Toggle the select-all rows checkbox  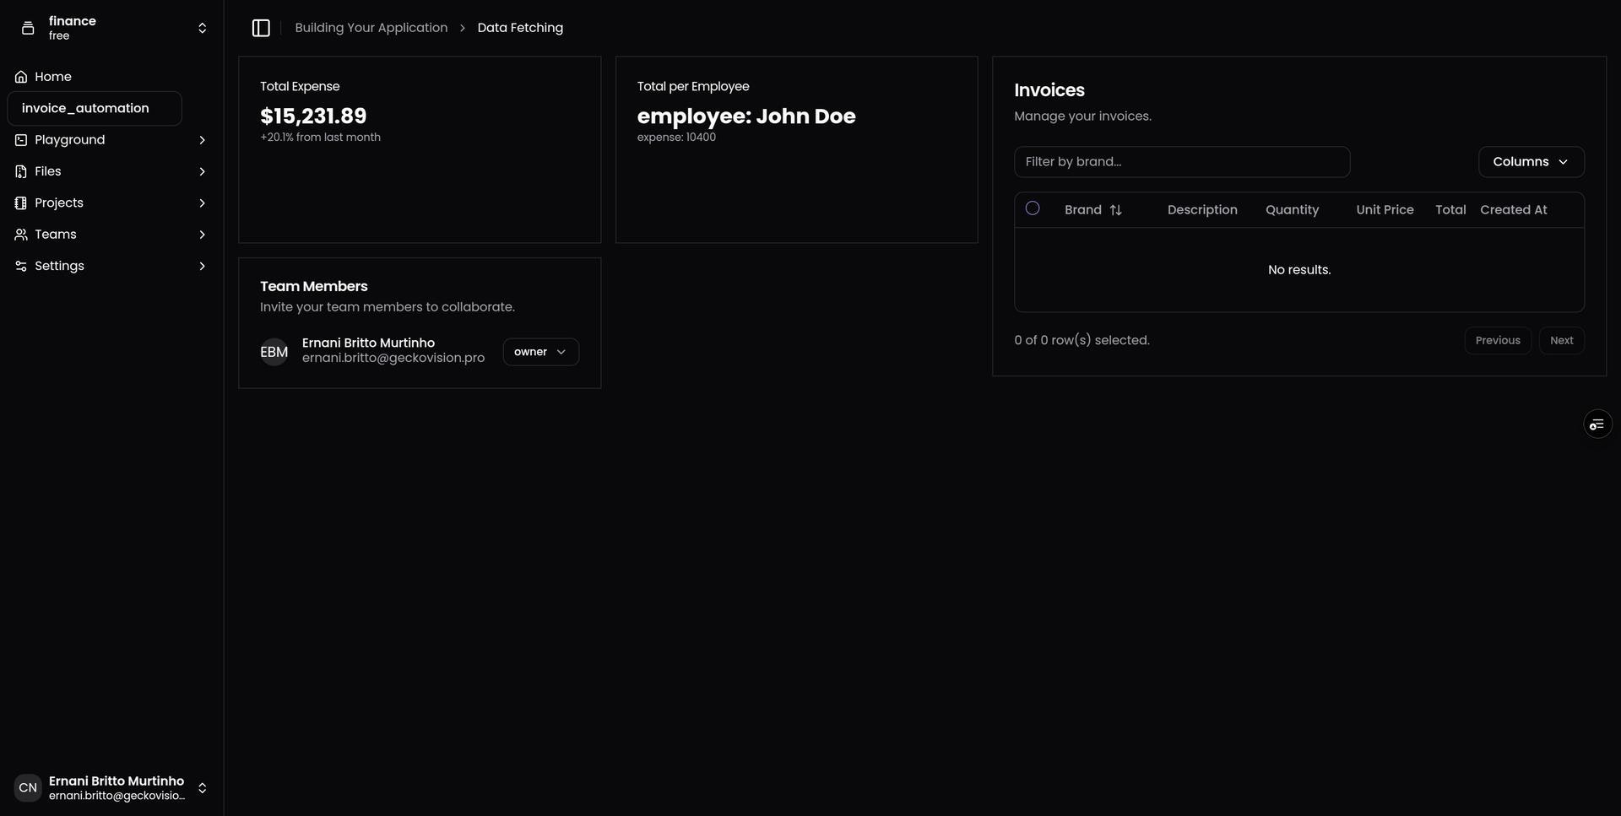click(x=1033, y=208)
